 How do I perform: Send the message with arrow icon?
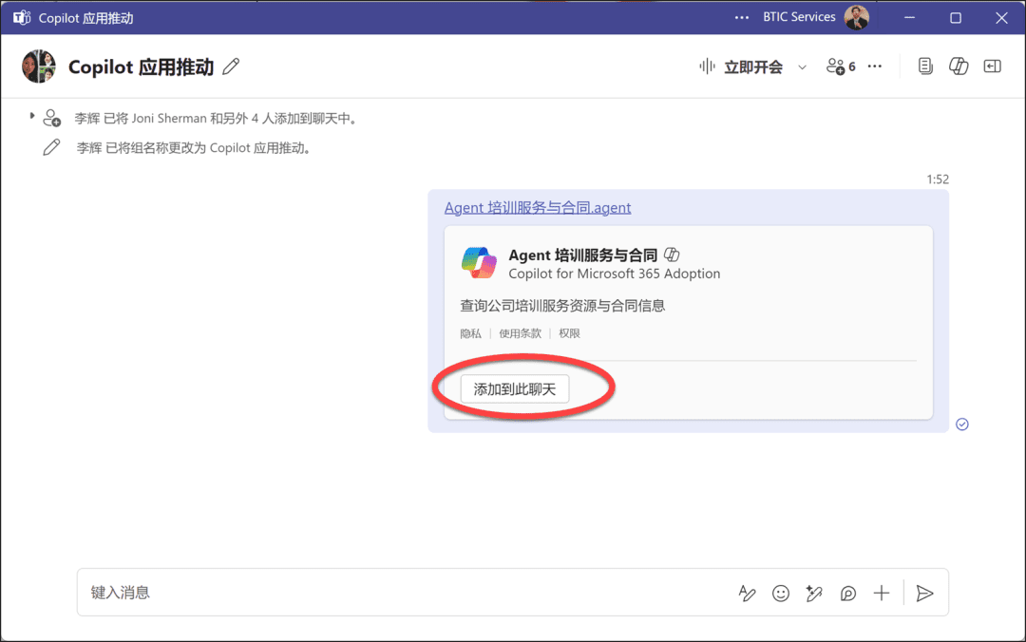point(924,593)
